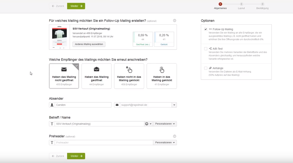Select 'Haben in das Mailing geklickt' card
This screenshot has width=293, height=163.
[162, 76]
